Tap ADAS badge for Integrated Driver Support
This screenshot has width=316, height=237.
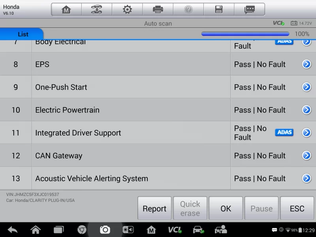coord(284,133)
